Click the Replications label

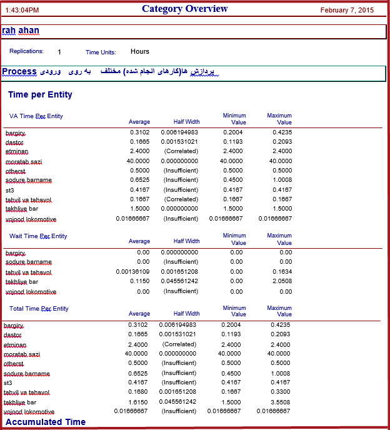pos(26,51)
